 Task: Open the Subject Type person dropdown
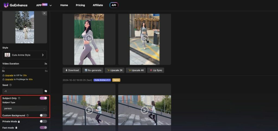point(25,108)
